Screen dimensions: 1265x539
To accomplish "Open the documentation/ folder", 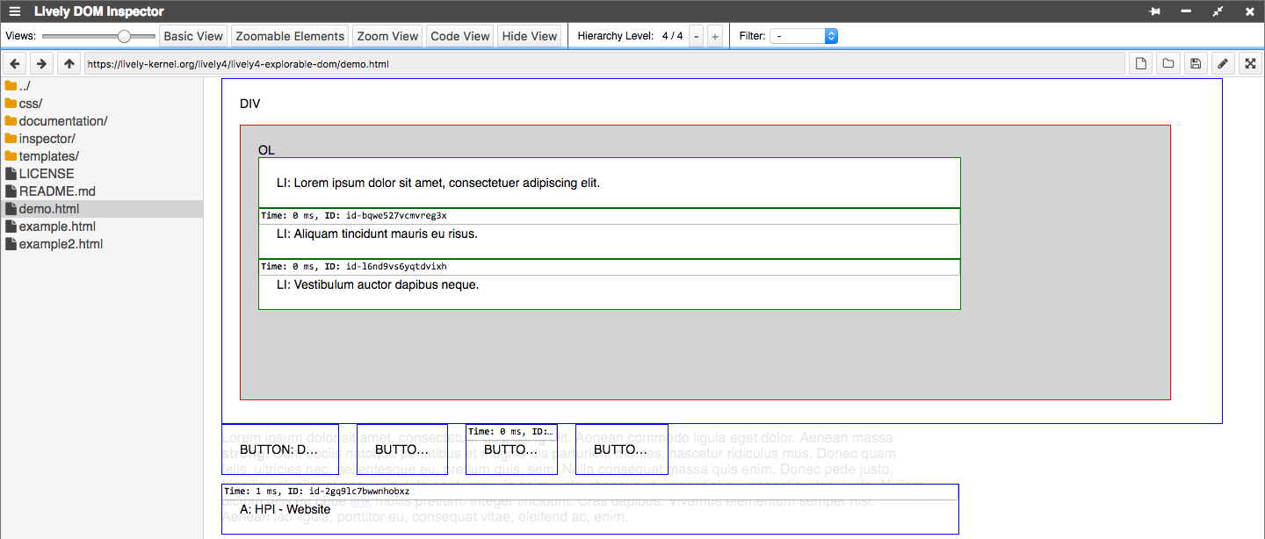I will 62,121.
